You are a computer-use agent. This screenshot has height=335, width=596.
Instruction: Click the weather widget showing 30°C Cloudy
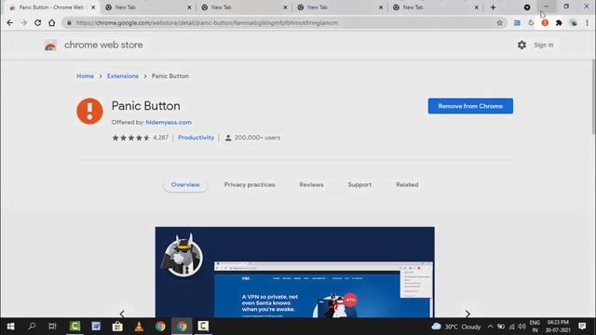(x=456, y=327)
